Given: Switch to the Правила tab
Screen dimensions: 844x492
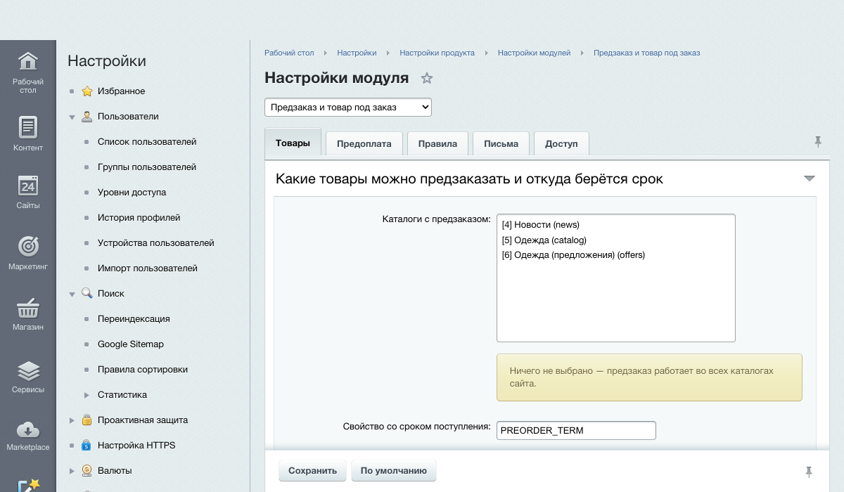Looking at the screenshot, I should pyautogui.click(x=437, y=143).
